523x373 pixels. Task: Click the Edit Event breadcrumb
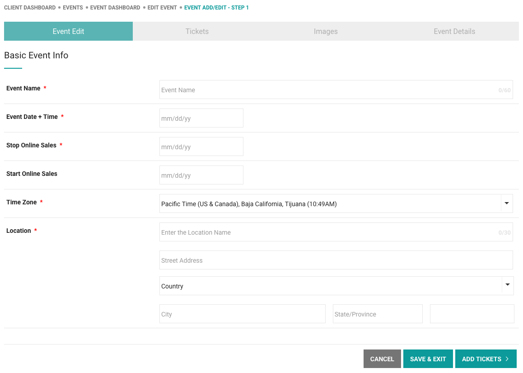162,7
